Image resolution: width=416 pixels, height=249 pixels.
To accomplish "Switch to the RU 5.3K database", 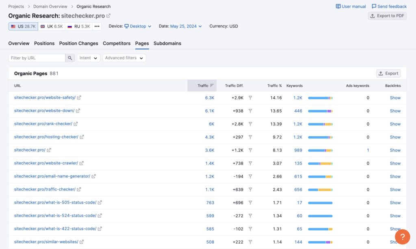I will (79, 26).
